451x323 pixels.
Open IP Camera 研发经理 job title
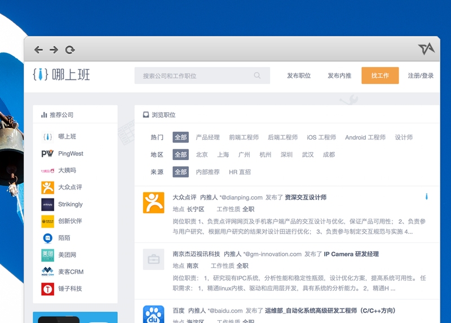pos(351,254)
